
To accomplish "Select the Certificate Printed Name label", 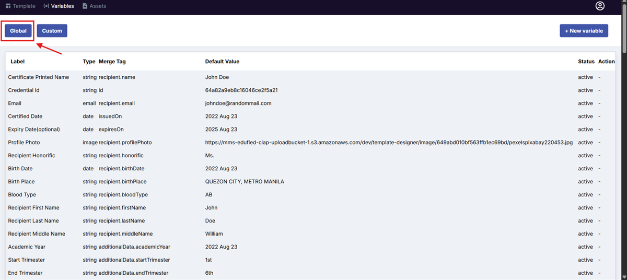I will pos(39,77).
